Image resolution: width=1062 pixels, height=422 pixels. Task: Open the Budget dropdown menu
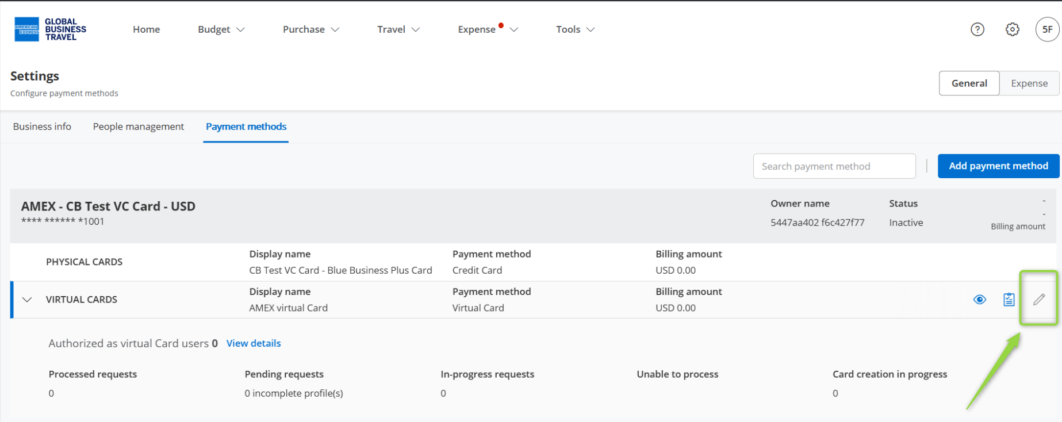pos(221,29)
